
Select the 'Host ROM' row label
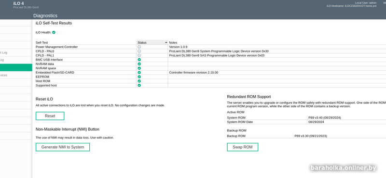tap(42, 81)
